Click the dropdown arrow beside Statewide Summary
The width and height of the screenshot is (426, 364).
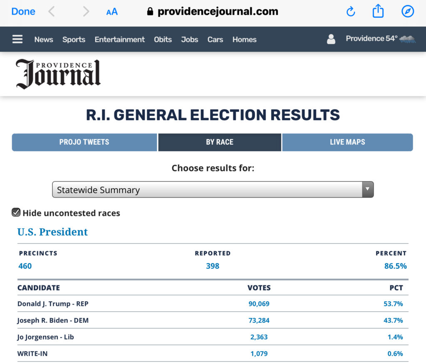368,189
